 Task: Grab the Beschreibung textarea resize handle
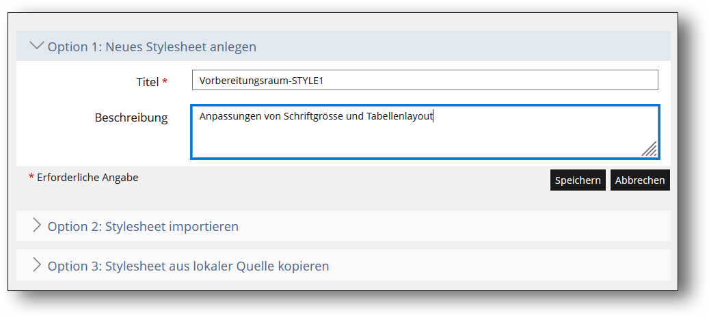click(x=650, y=150)
